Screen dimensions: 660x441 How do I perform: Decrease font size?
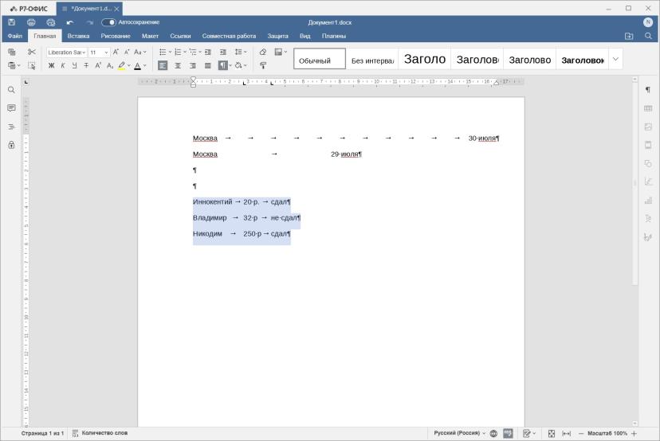[x=127, y=52]
